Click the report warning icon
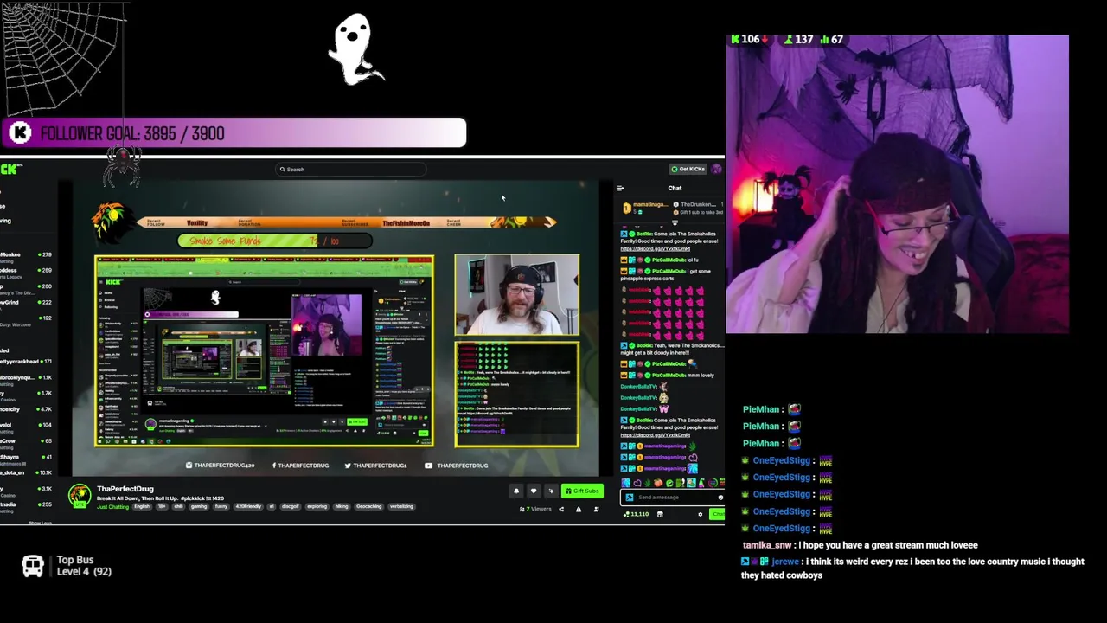 pyautogui.click(x=579, y=509)
